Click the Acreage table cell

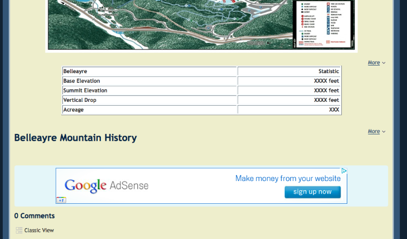pyautogui.click(x=73, y=110)
